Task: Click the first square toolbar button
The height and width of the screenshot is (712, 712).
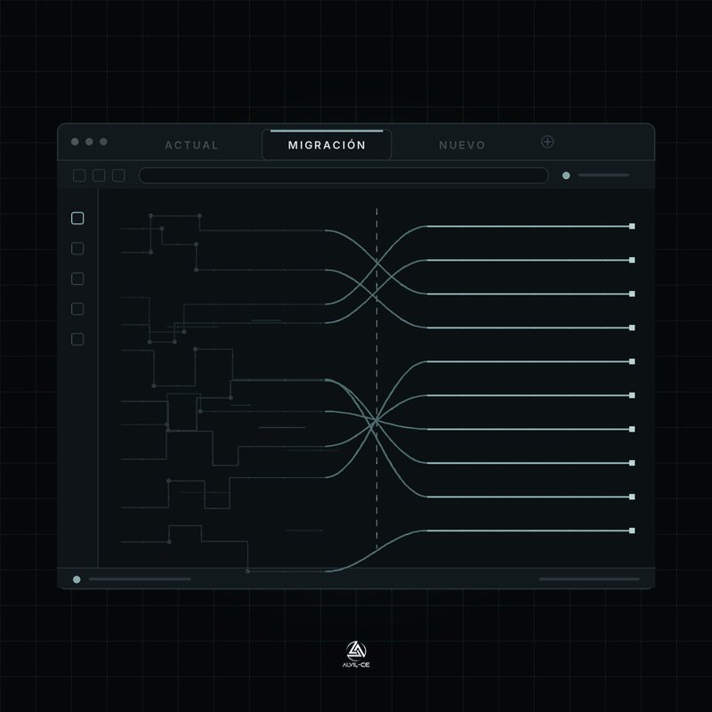Action: [79, 175]
